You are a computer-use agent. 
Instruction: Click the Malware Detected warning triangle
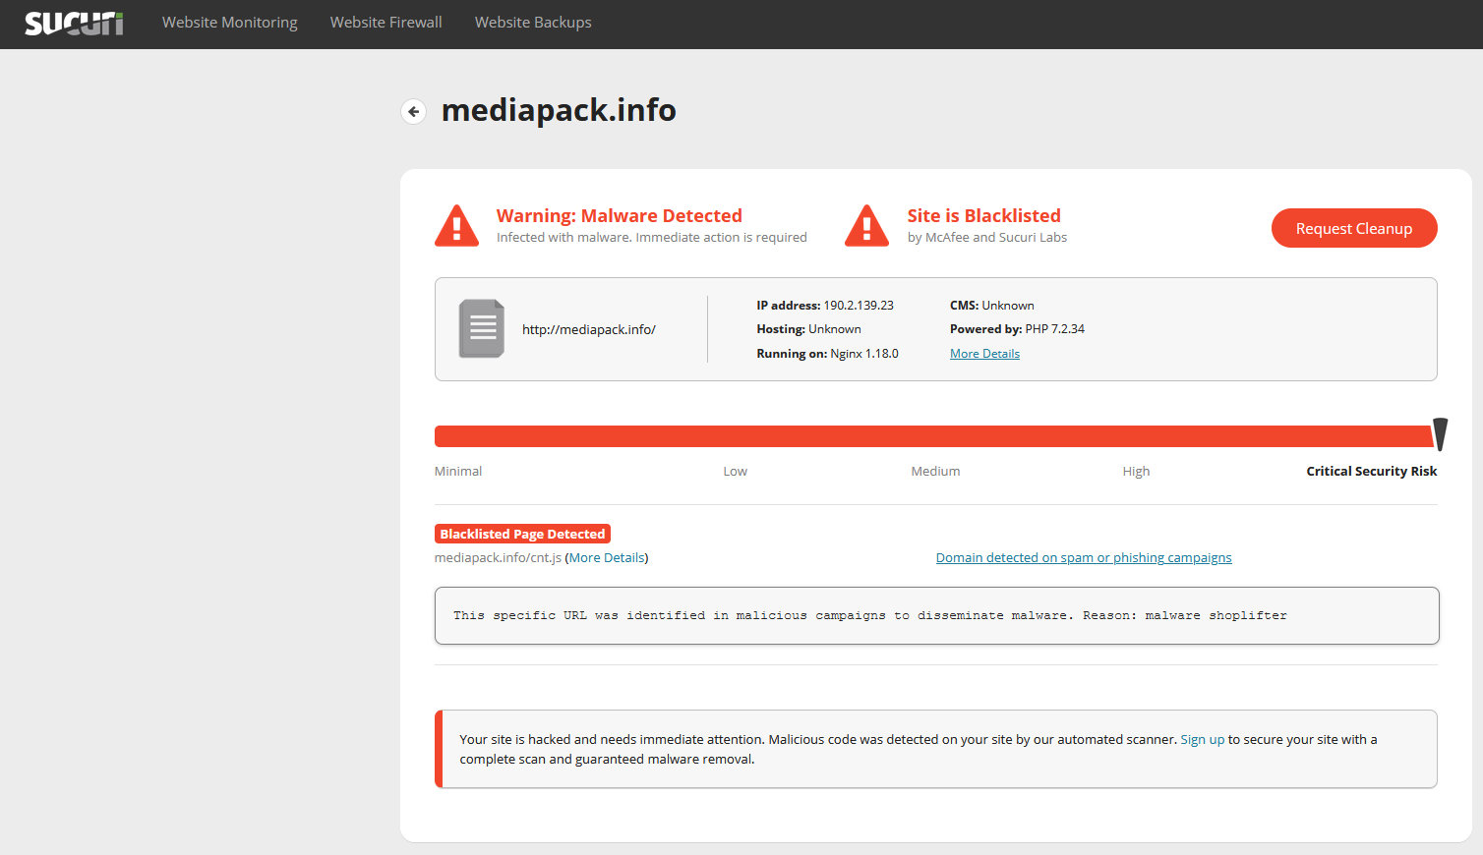tap(456, 226)
